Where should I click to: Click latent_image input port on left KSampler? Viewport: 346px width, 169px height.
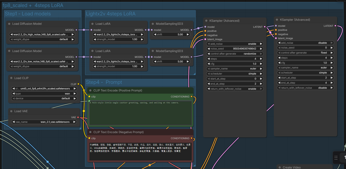(x=205, y=39)
